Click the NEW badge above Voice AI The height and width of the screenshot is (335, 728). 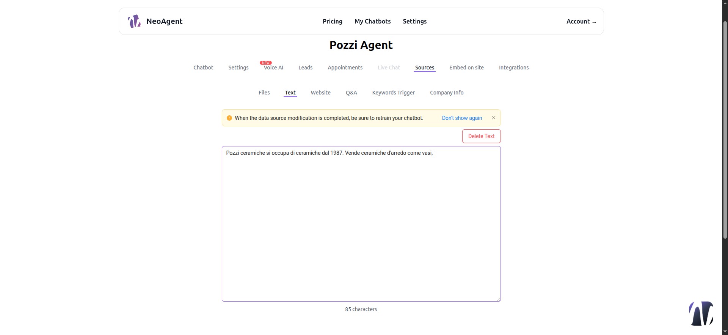tap(265, 63)
